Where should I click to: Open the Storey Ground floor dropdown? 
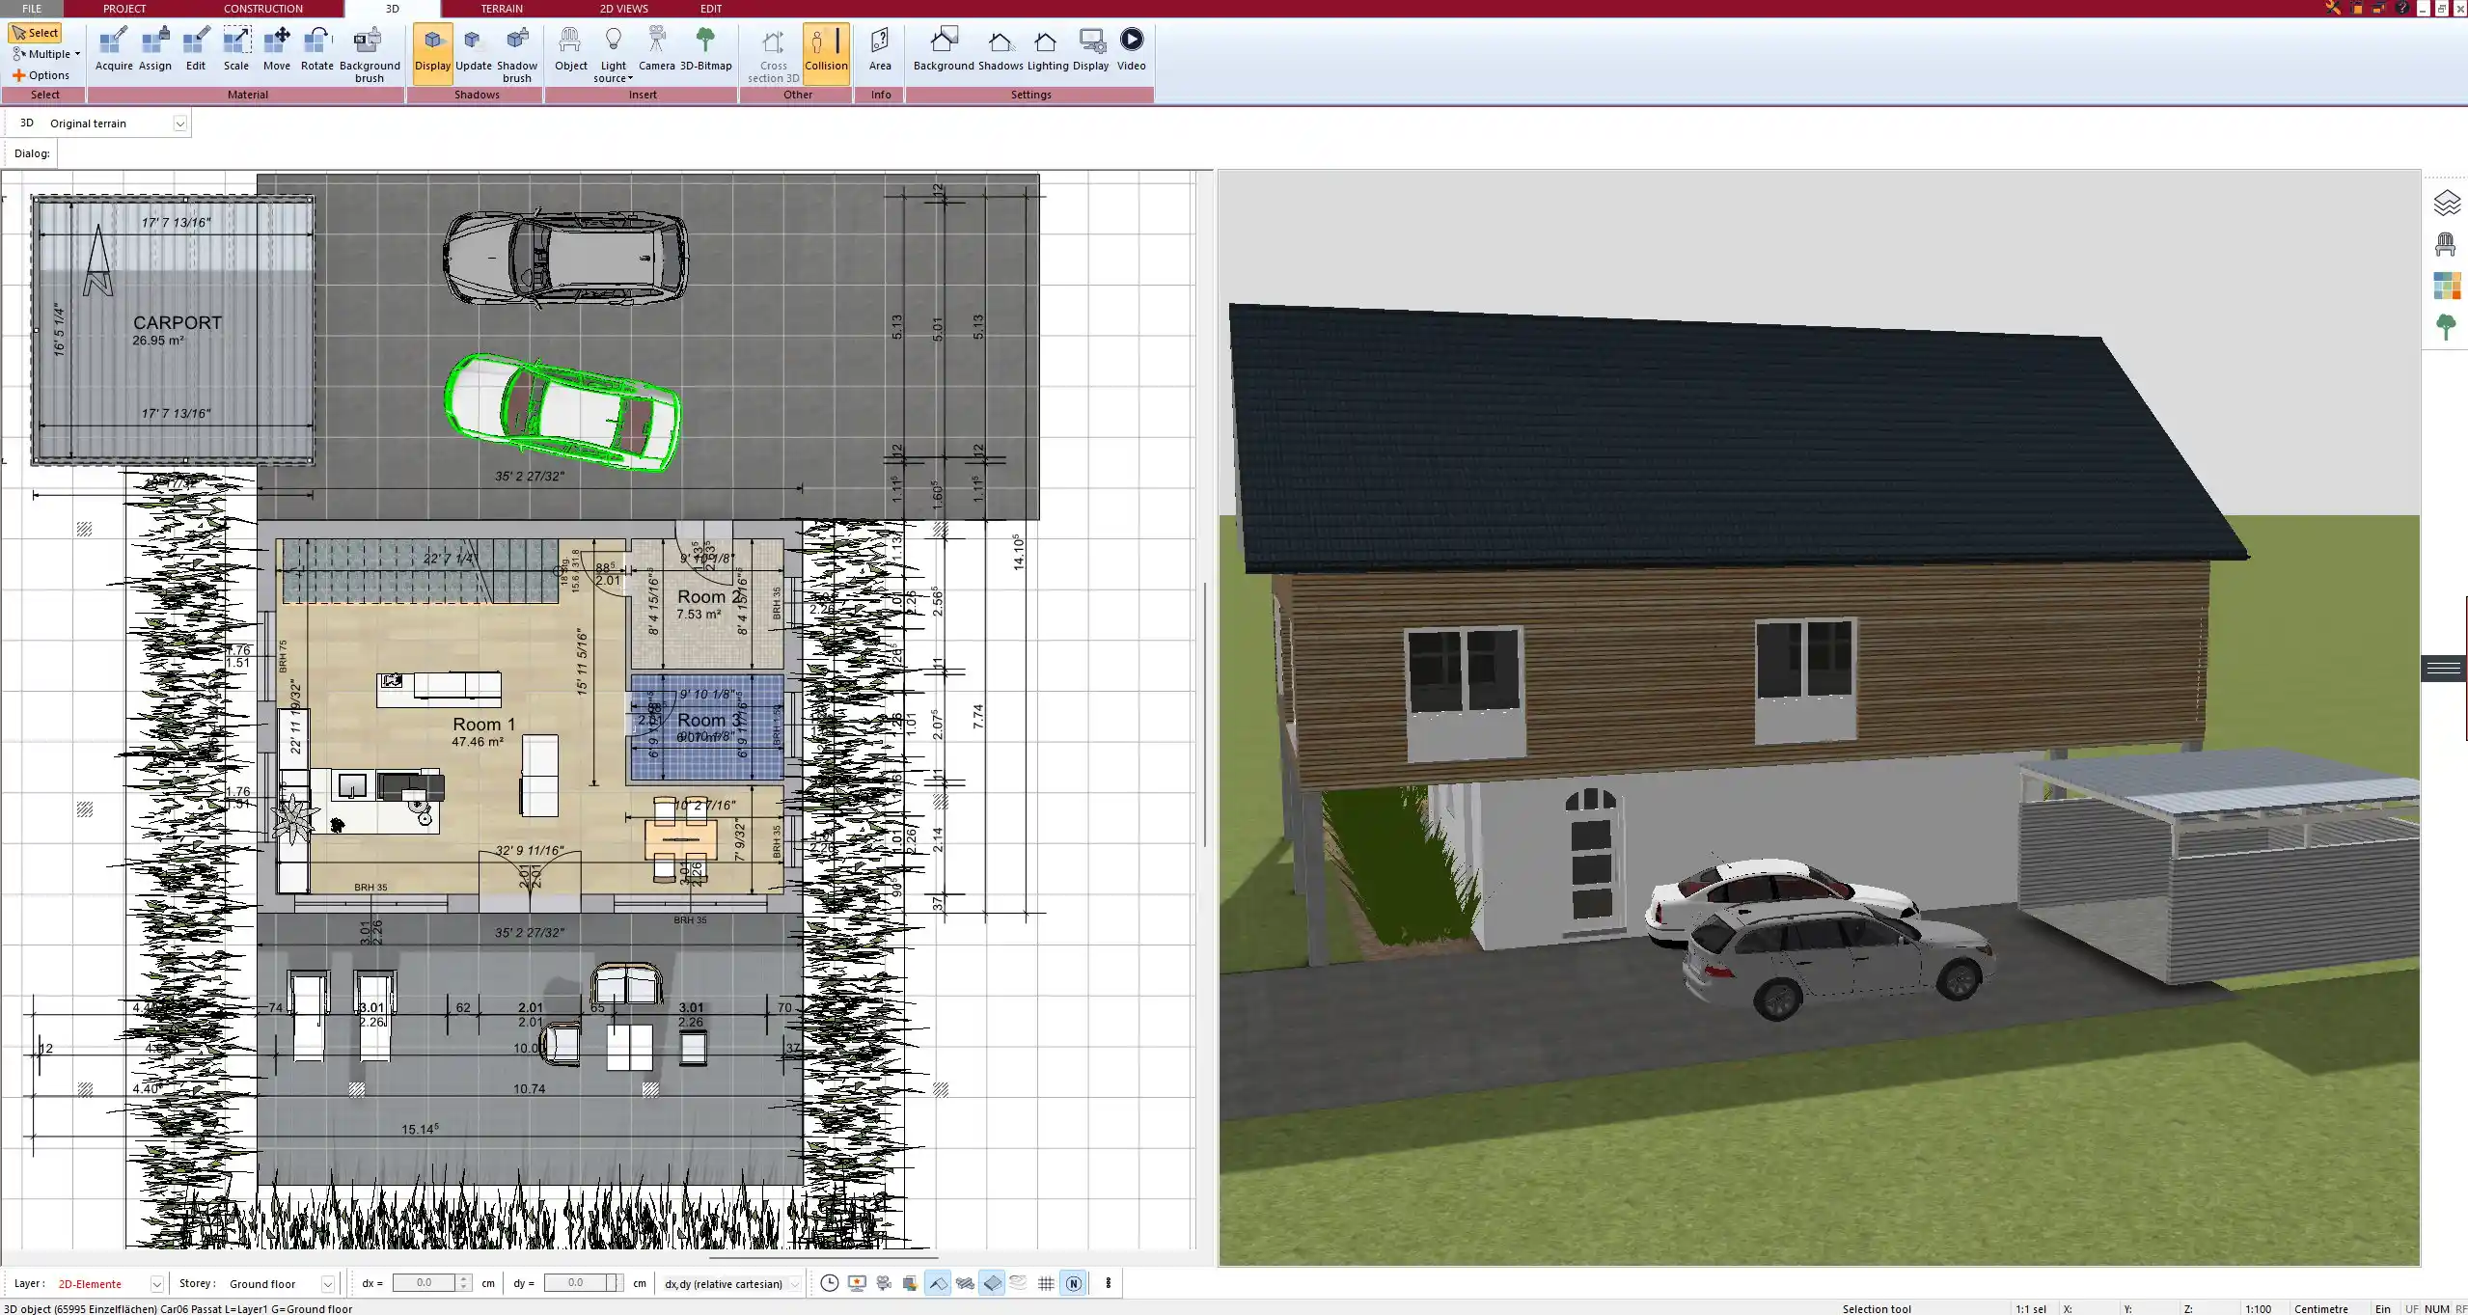tap(327, 1284)
